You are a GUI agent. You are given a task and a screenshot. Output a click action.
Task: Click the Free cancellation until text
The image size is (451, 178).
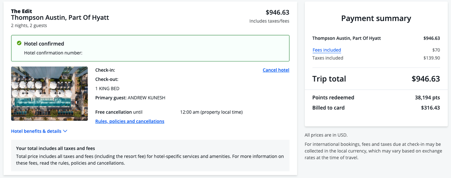(119, 112)
